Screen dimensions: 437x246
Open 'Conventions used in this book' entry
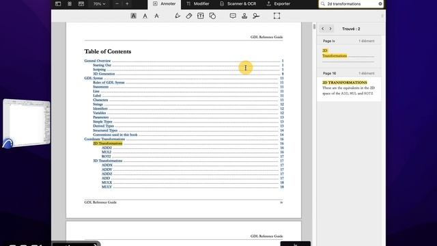click(x=115, y=135)
